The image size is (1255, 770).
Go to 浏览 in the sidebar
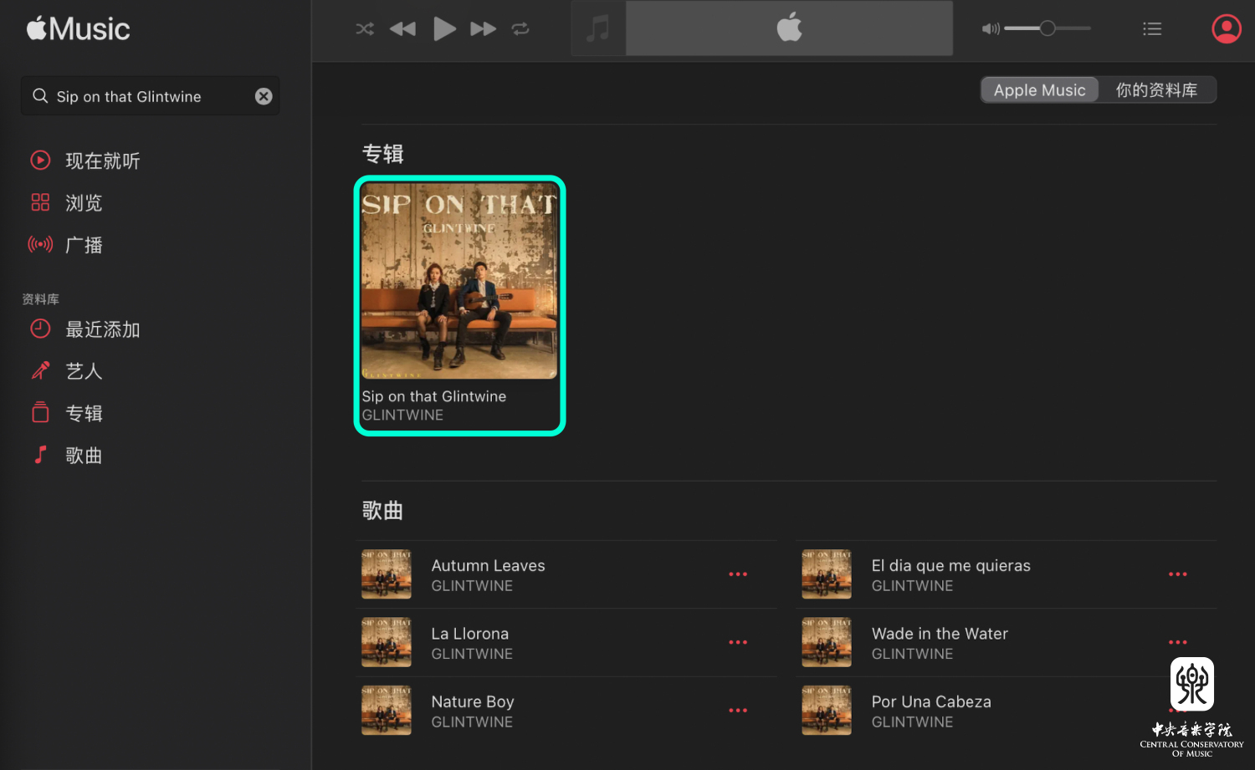click(84, 203)
